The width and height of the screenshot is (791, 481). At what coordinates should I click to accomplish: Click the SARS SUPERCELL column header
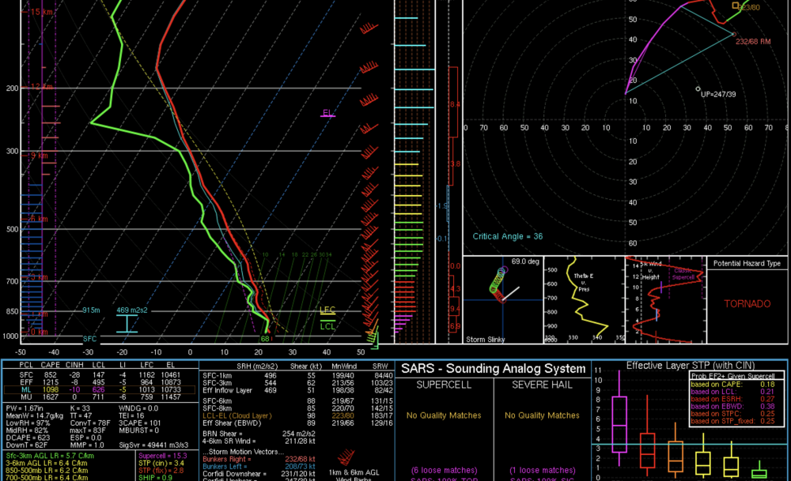[x=443, y=384]
